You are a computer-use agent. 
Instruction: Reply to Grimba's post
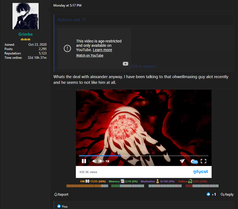click(227, 194)
